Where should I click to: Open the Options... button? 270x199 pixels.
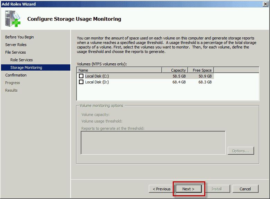pos(241,151)
